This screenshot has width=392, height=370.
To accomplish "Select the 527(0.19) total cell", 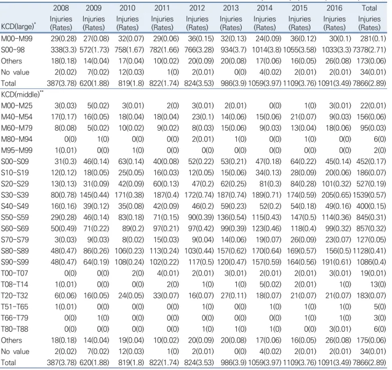I will tap(371, 184).
